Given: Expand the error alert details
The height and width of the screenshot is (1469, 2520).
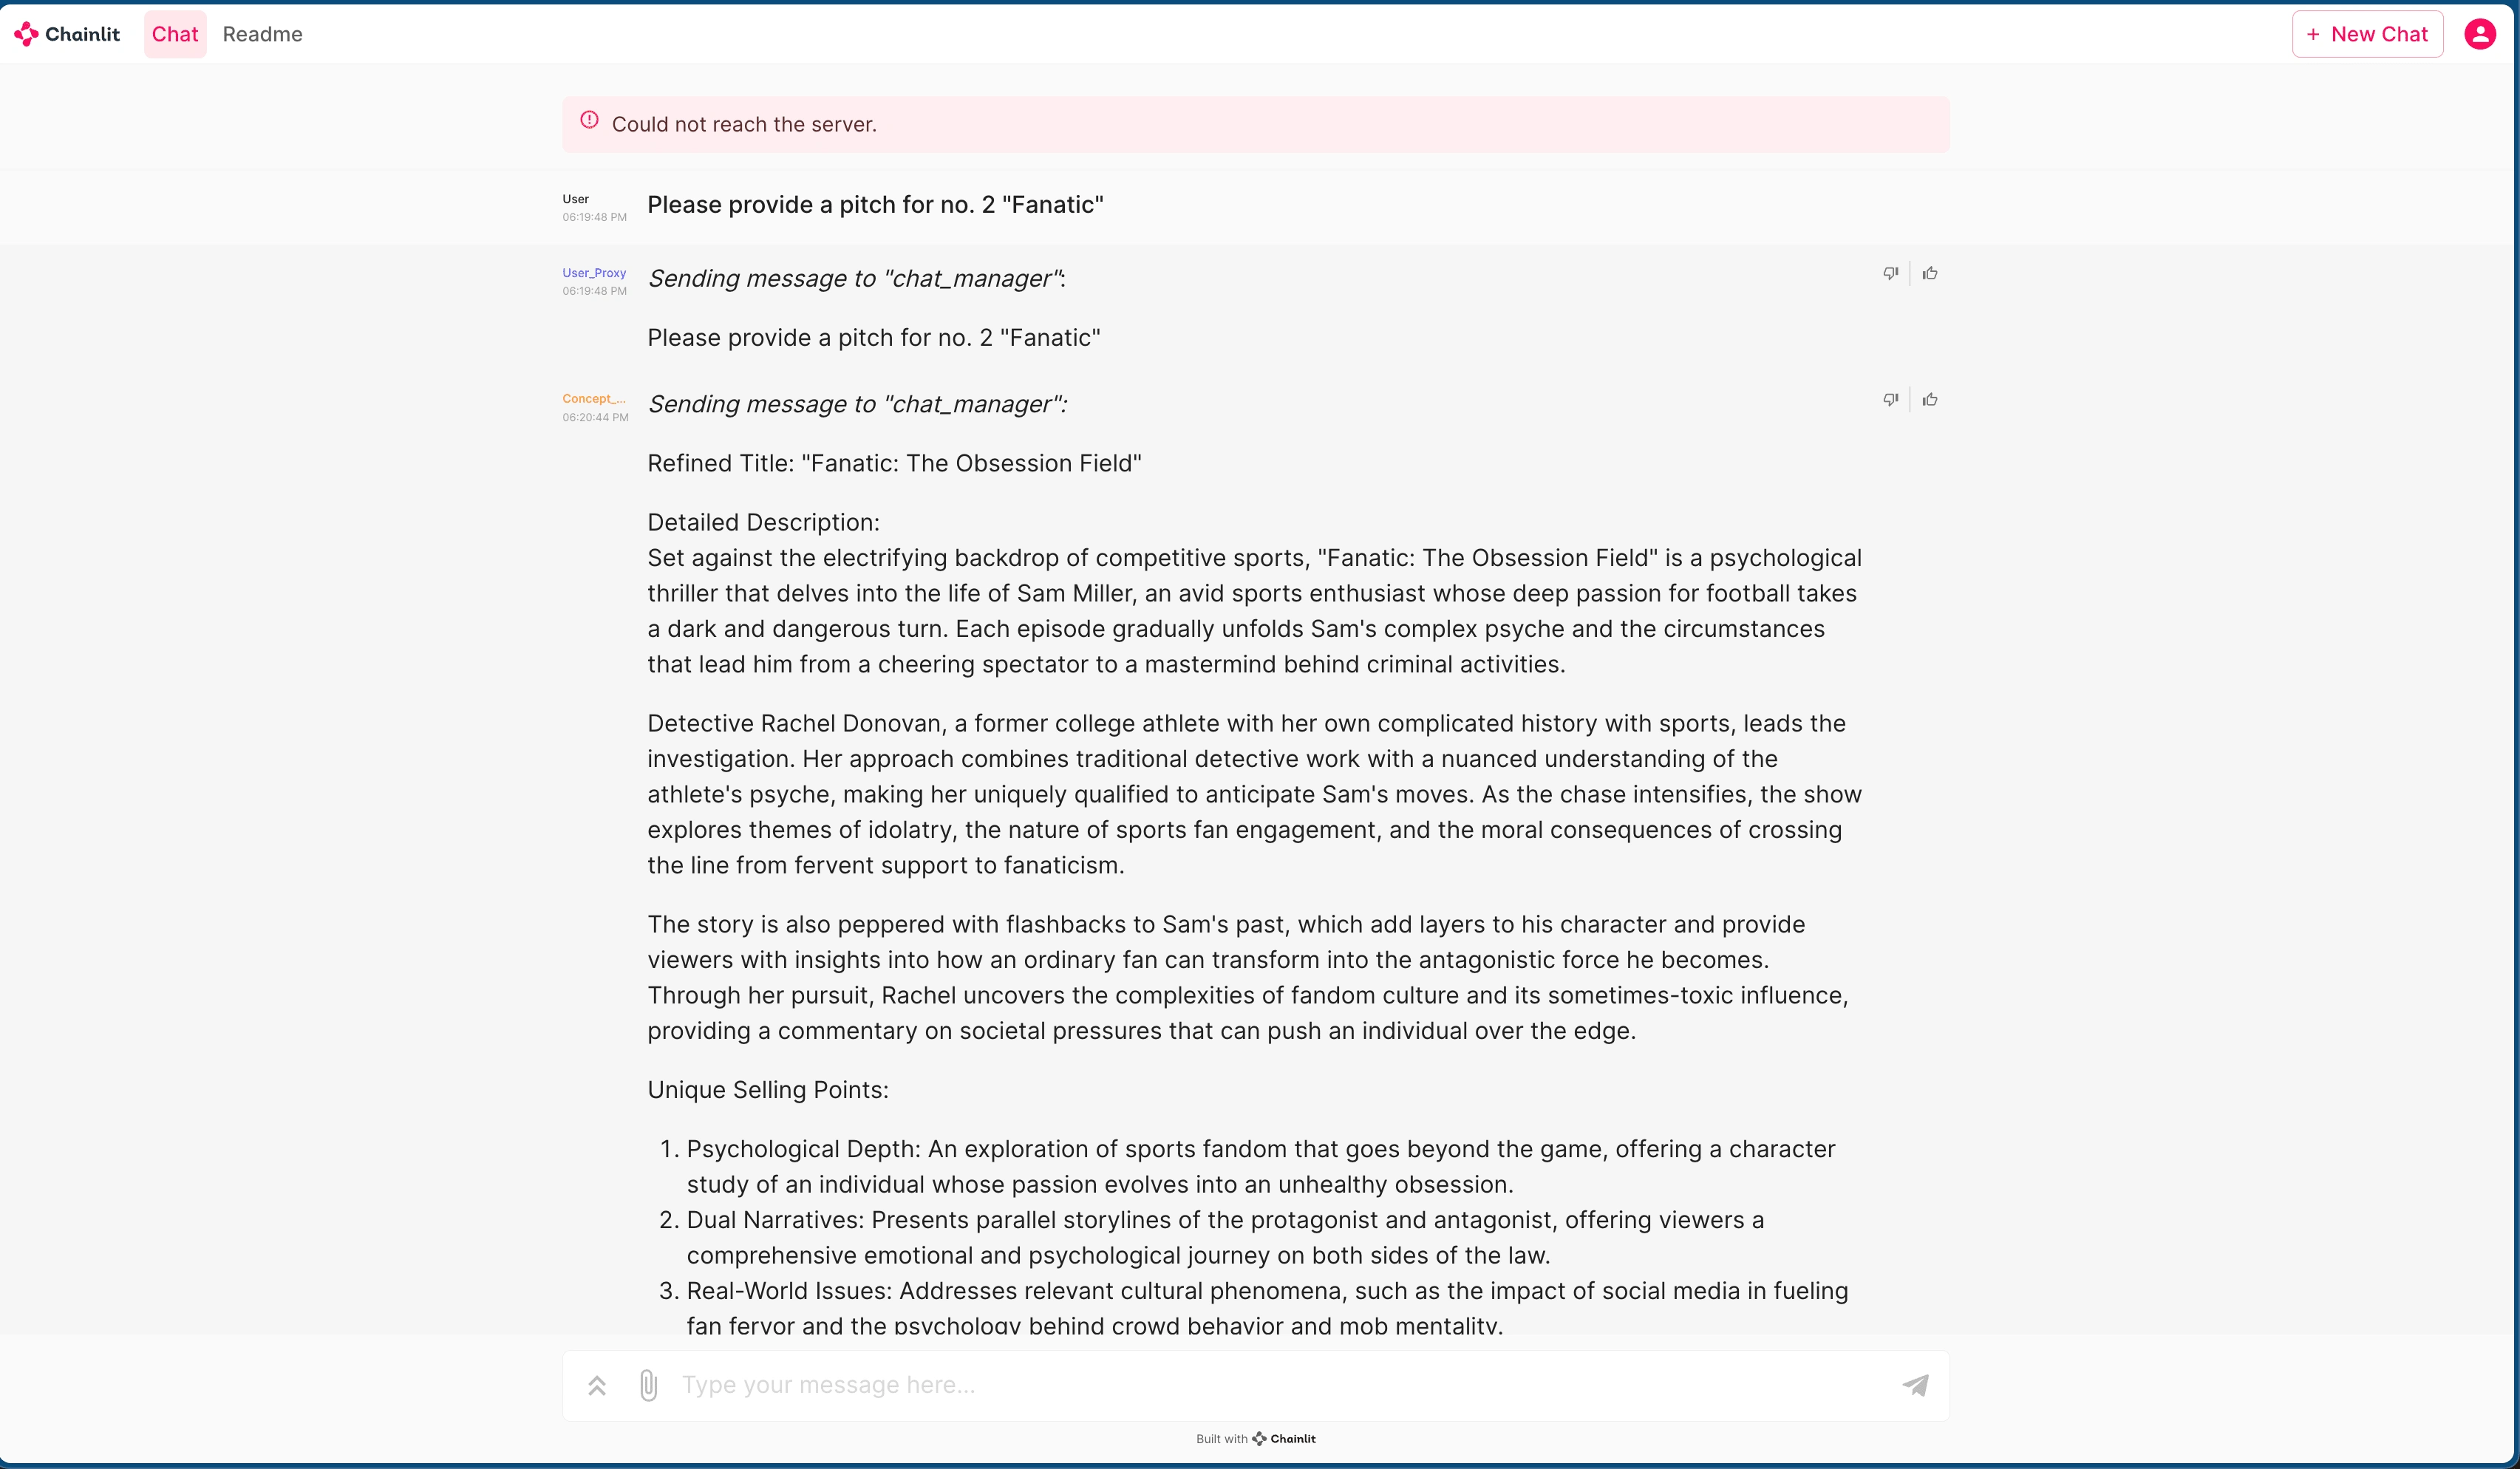Looking at the screenshot, I should pyautogui.click(x=589, y=123).
